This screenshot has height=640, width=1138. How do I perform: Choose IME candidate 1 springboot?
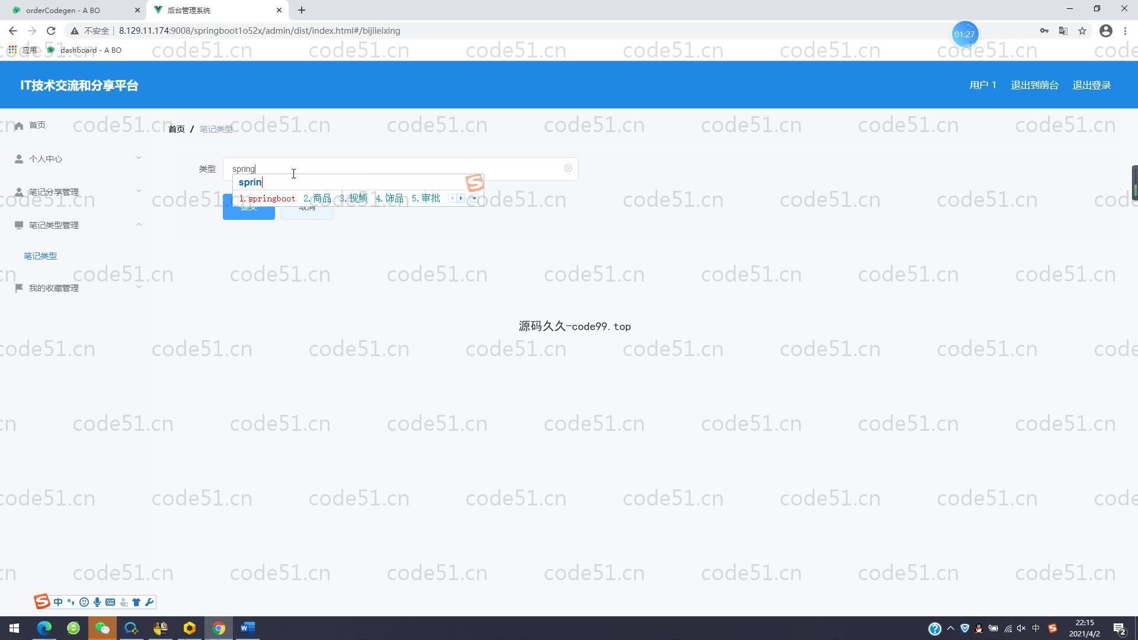coord(267,199)
